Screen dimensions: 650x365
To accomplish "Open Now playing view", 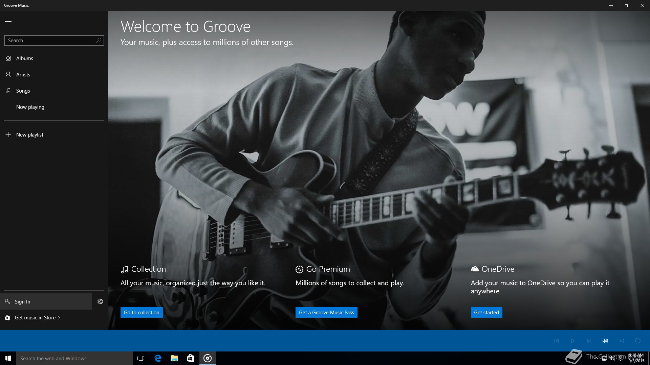I will (x=54, y=107).
